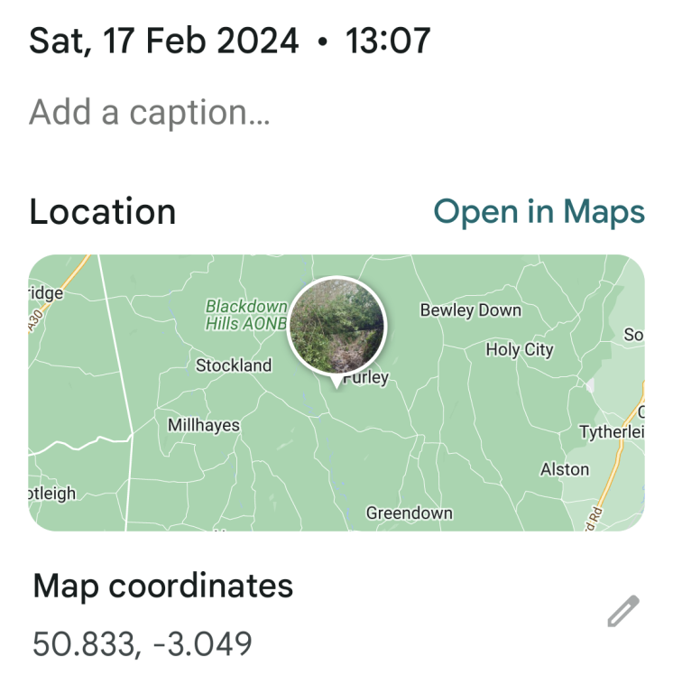Click the 13:07 time text

[388, 41]
